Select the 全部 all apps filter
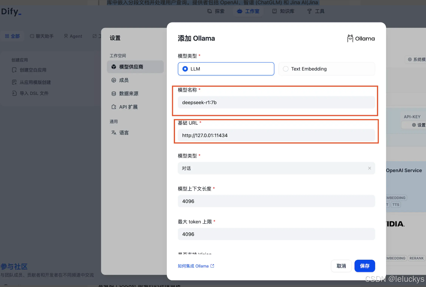 click(x=12, y=36)
